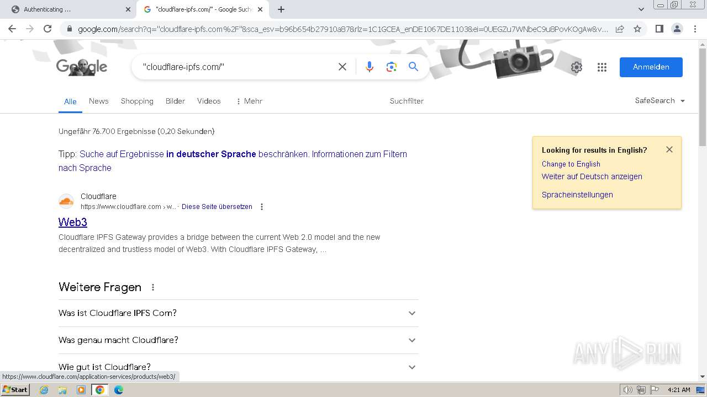707x397 pixels.
Task: Expand 'Wie gut ist Cloudflare?' question
Action: [x=238, y=367]
